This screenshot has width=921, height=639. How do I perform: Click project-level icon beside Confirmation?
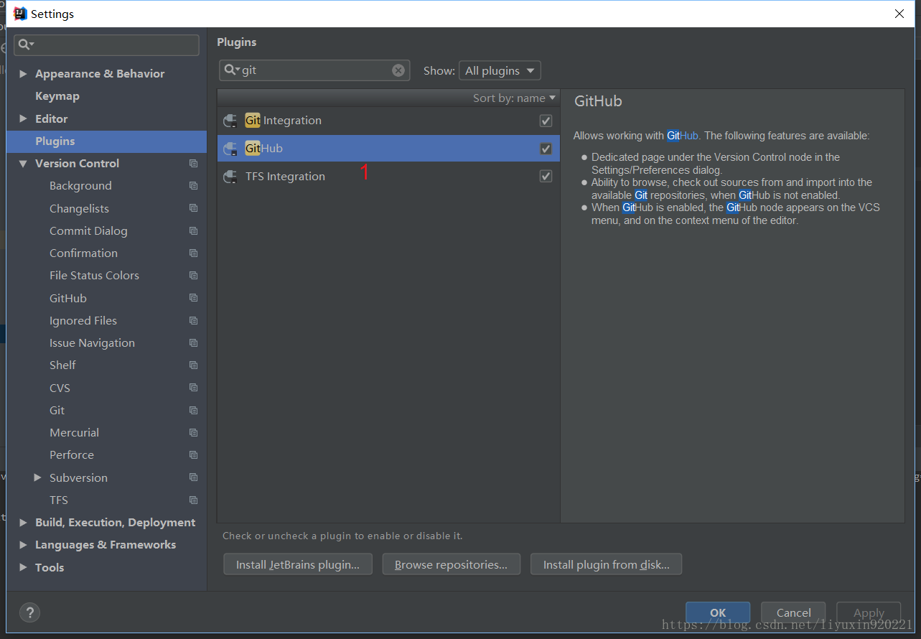[x=193, y=253]
